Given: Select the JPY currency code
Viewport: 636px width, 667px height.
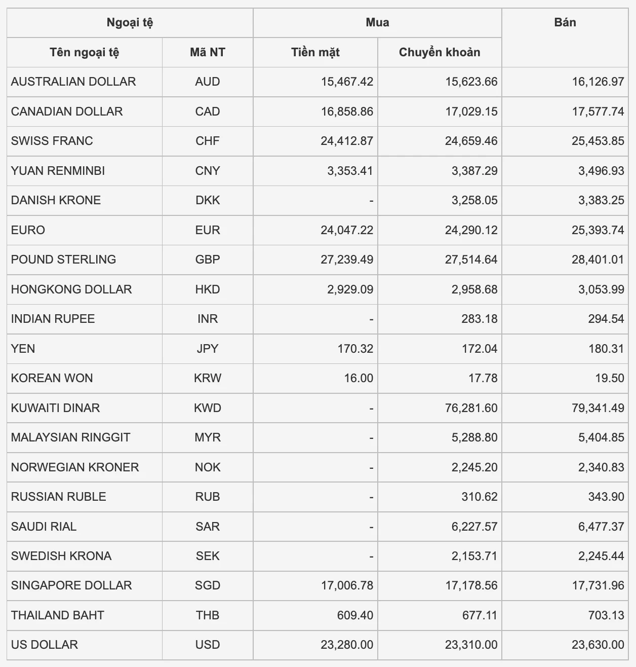Looking at the screenshot, I should (207, 349).
